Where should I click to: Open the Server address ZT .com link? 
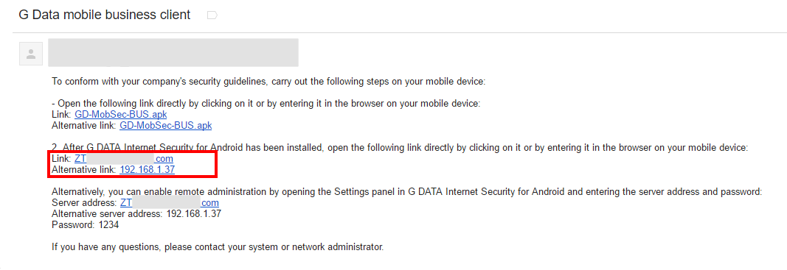coord(169,203)
